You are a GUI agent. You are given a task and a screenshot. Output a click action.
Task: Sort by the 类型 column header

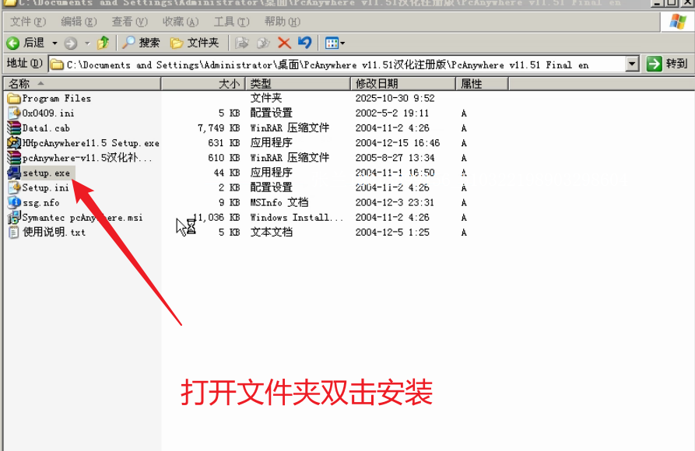tap(298, 83)
